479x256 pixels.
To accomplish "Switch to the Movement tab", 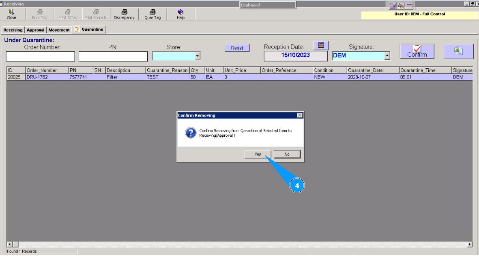I will (x=59, y=30).
